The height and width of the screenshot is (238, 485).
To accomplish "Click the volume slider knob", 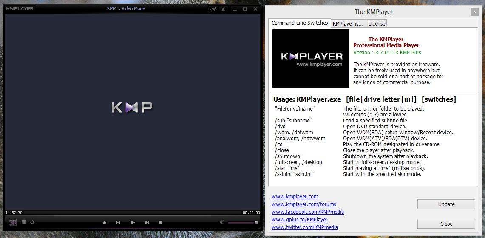I will tap(256, 223).
